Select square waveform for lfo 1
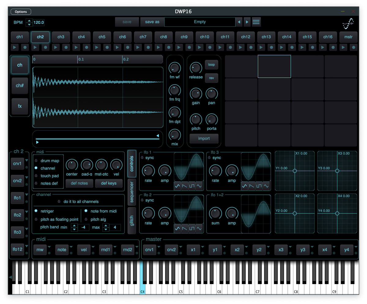Image resolution: width=367 pixels, height=304 pixels. [x=192, y=186]
